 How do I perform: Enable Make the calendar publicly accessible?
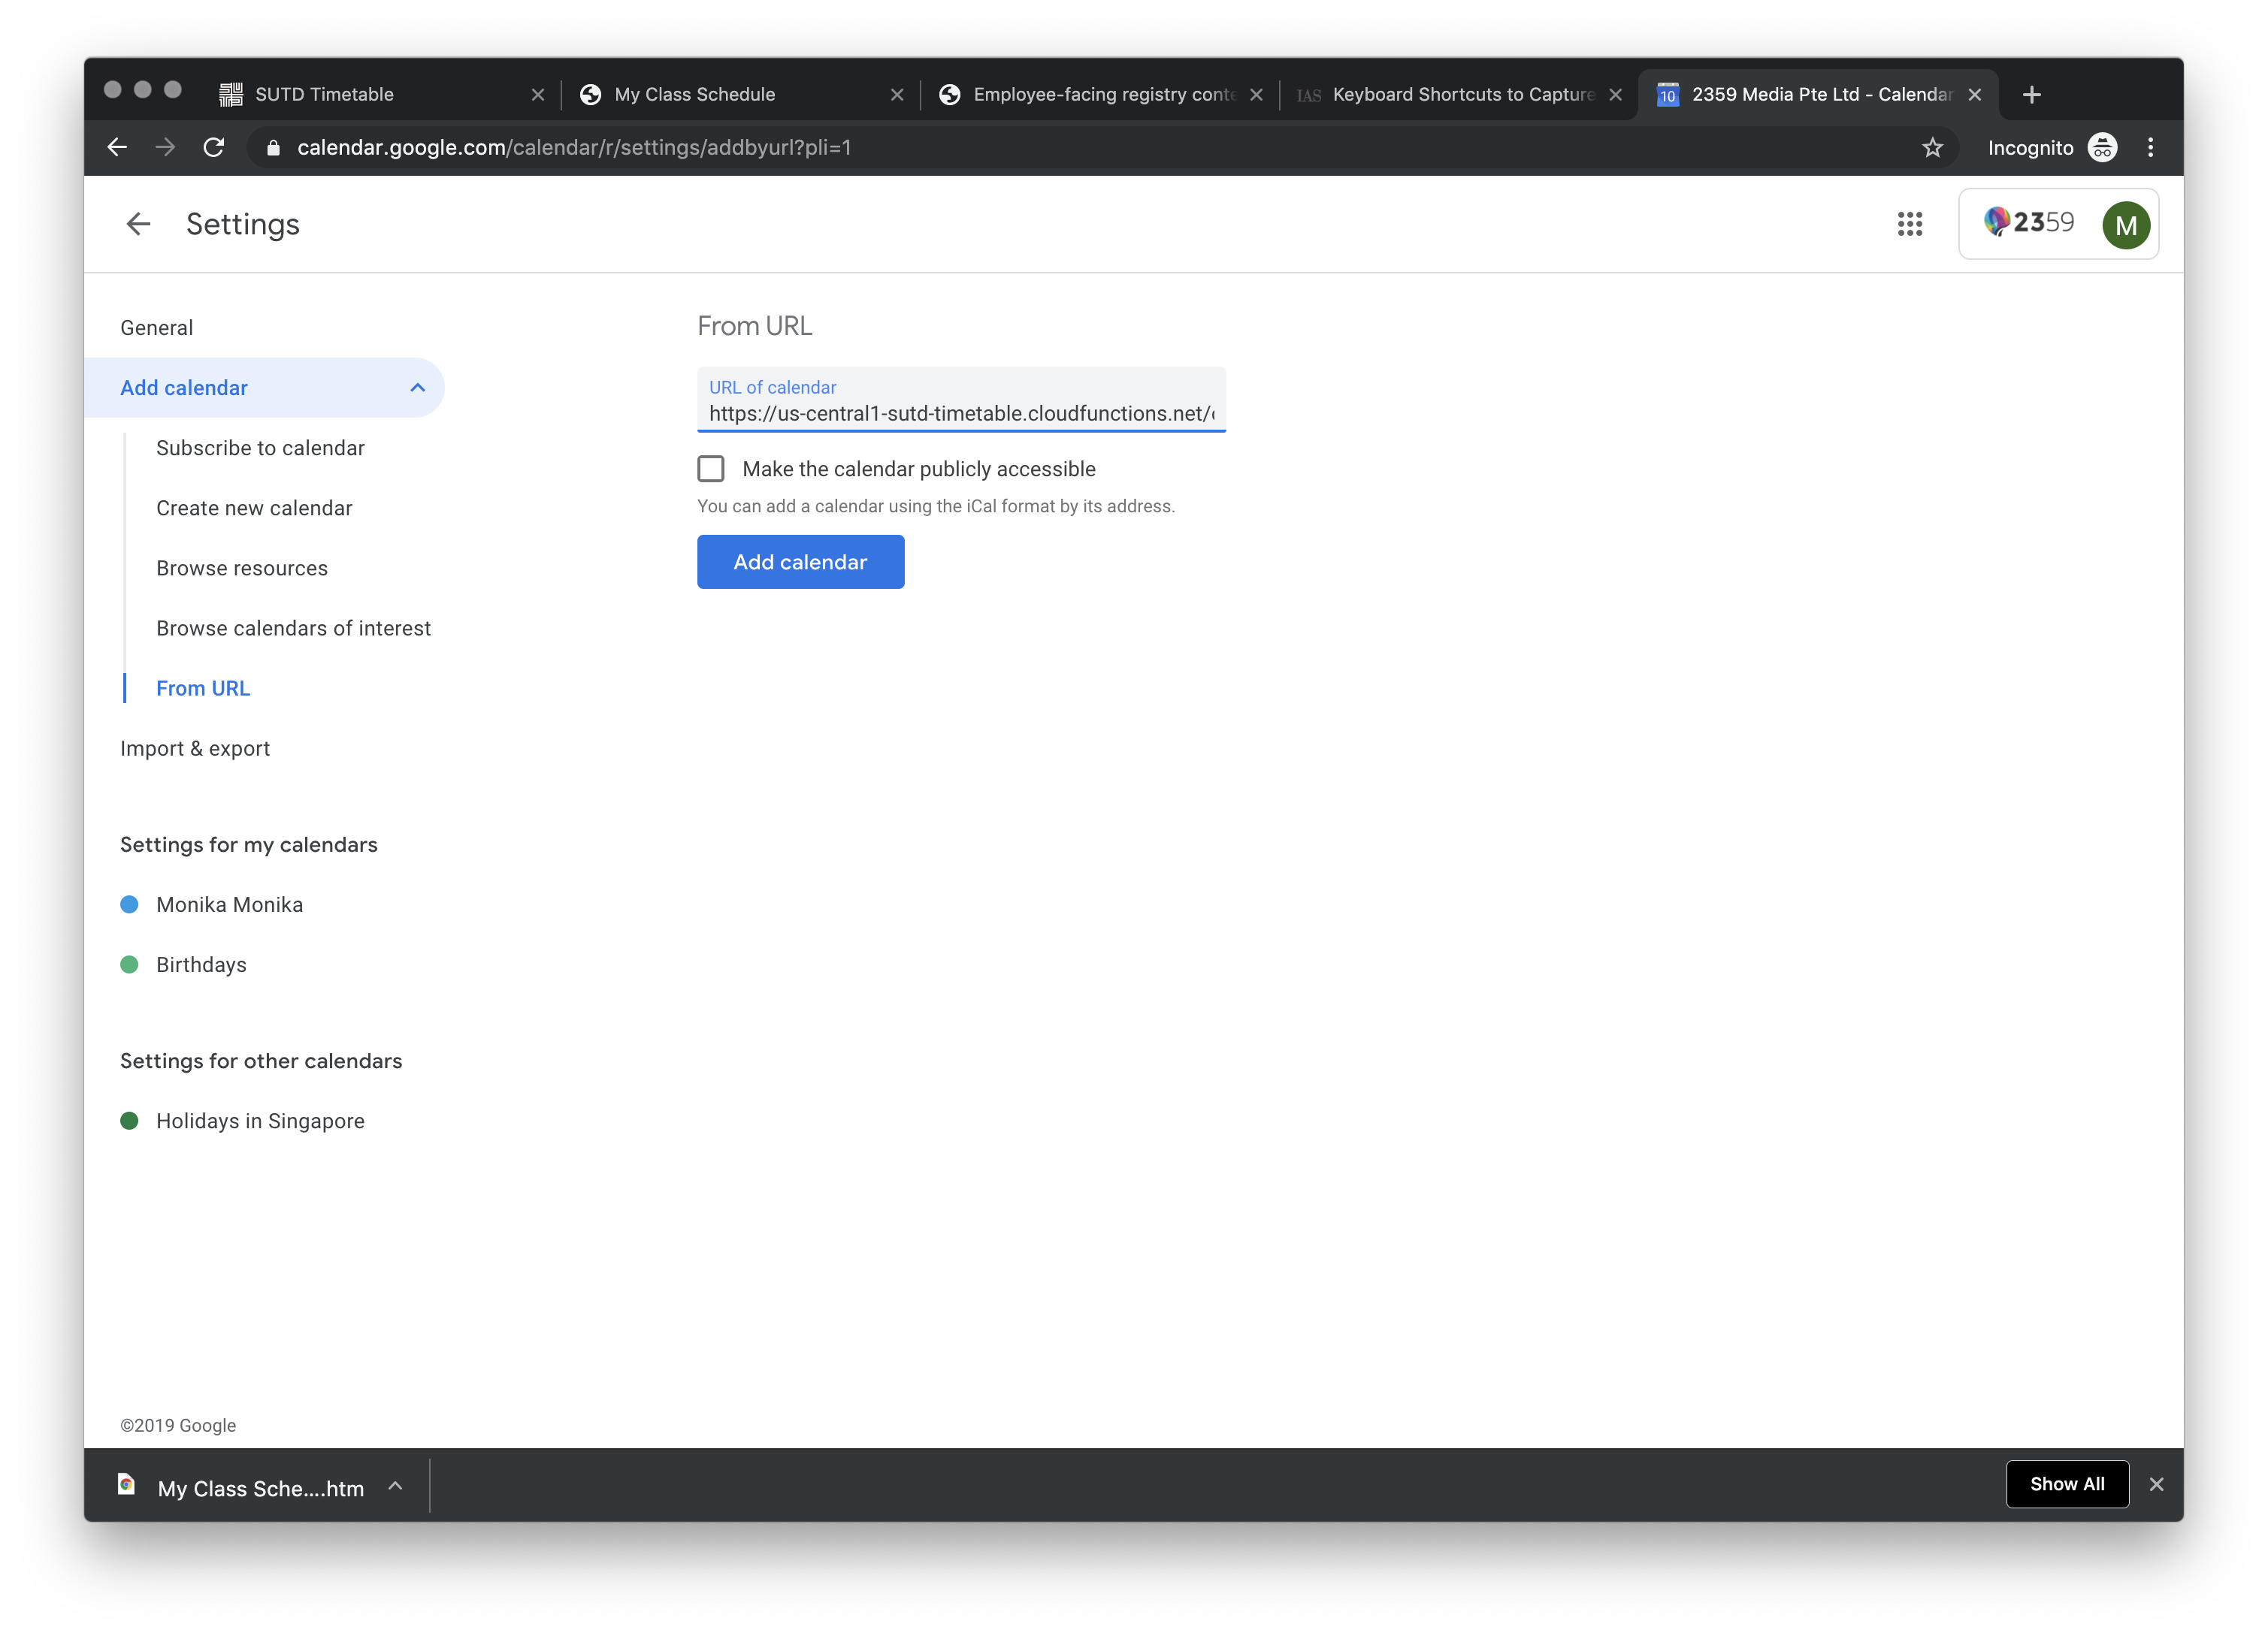click(711, 469)
